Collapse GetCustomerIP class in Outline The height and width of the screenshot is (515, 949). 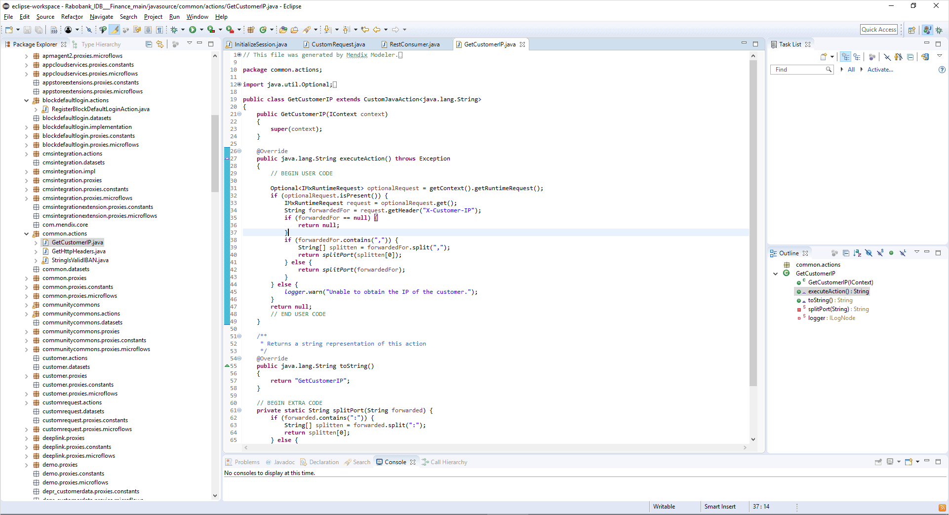pyautogui.click(x=775, y=274)
